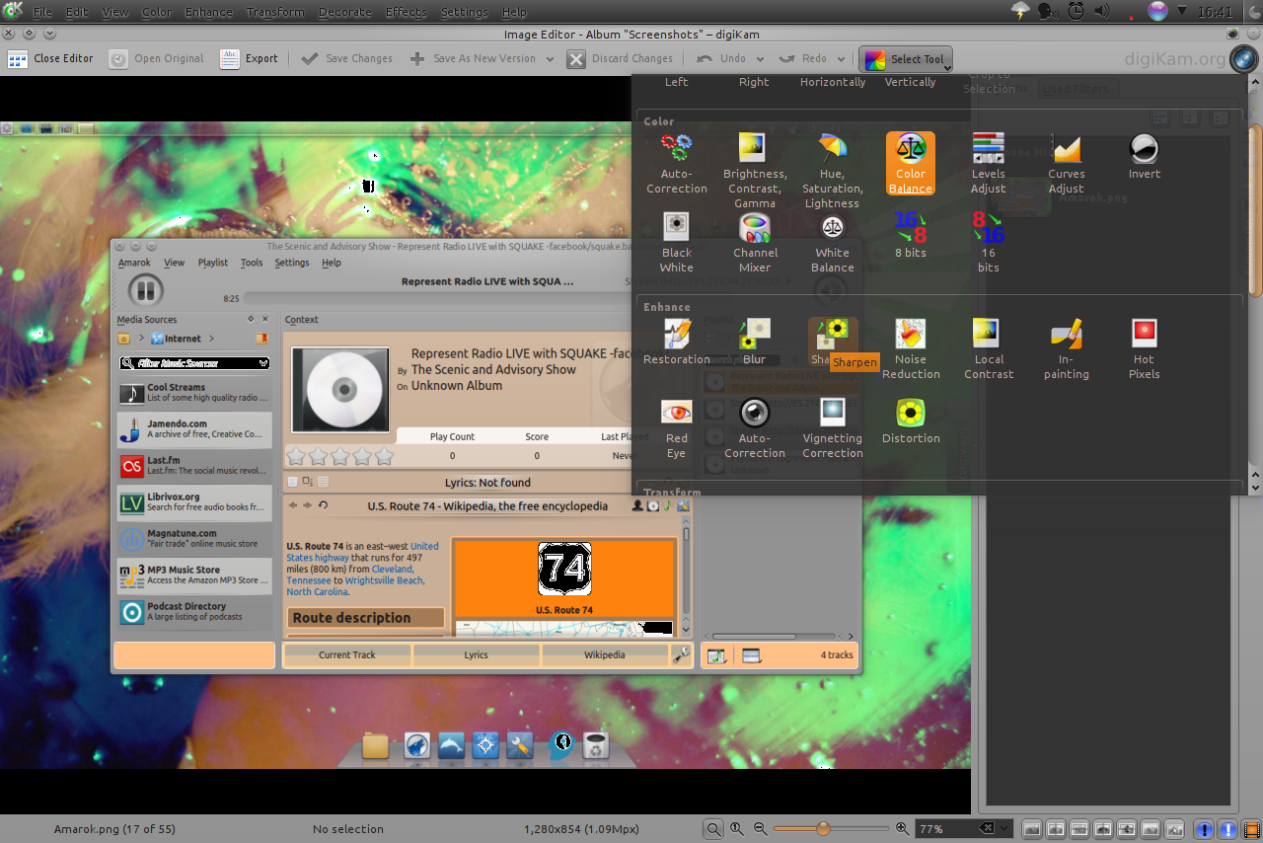Expand the Redo history dropdown arrow

pyautogui.click(x=842, y=59)
